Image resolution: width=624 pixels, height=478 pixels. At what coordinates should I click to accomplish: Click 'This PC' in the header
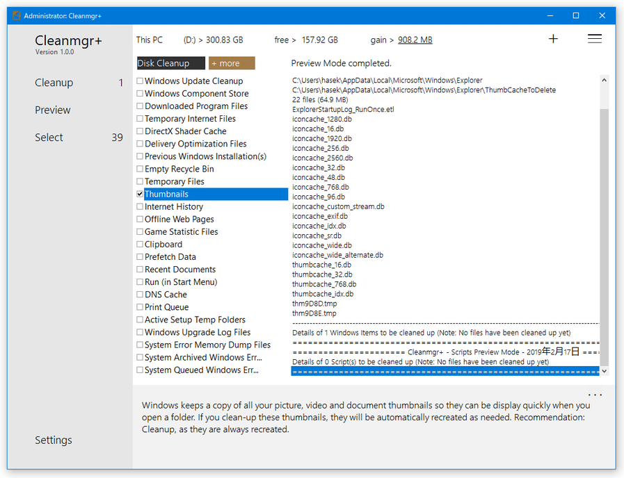point(150,40)
